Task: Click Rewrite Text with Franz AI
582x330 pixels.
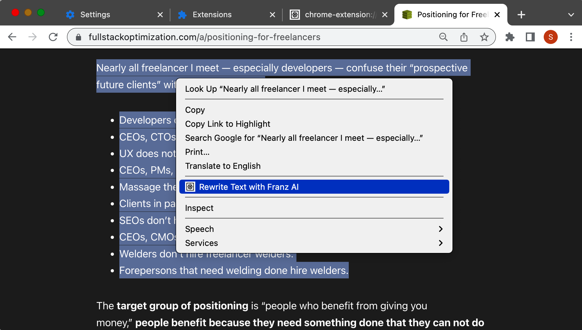Action: [314, 187]
